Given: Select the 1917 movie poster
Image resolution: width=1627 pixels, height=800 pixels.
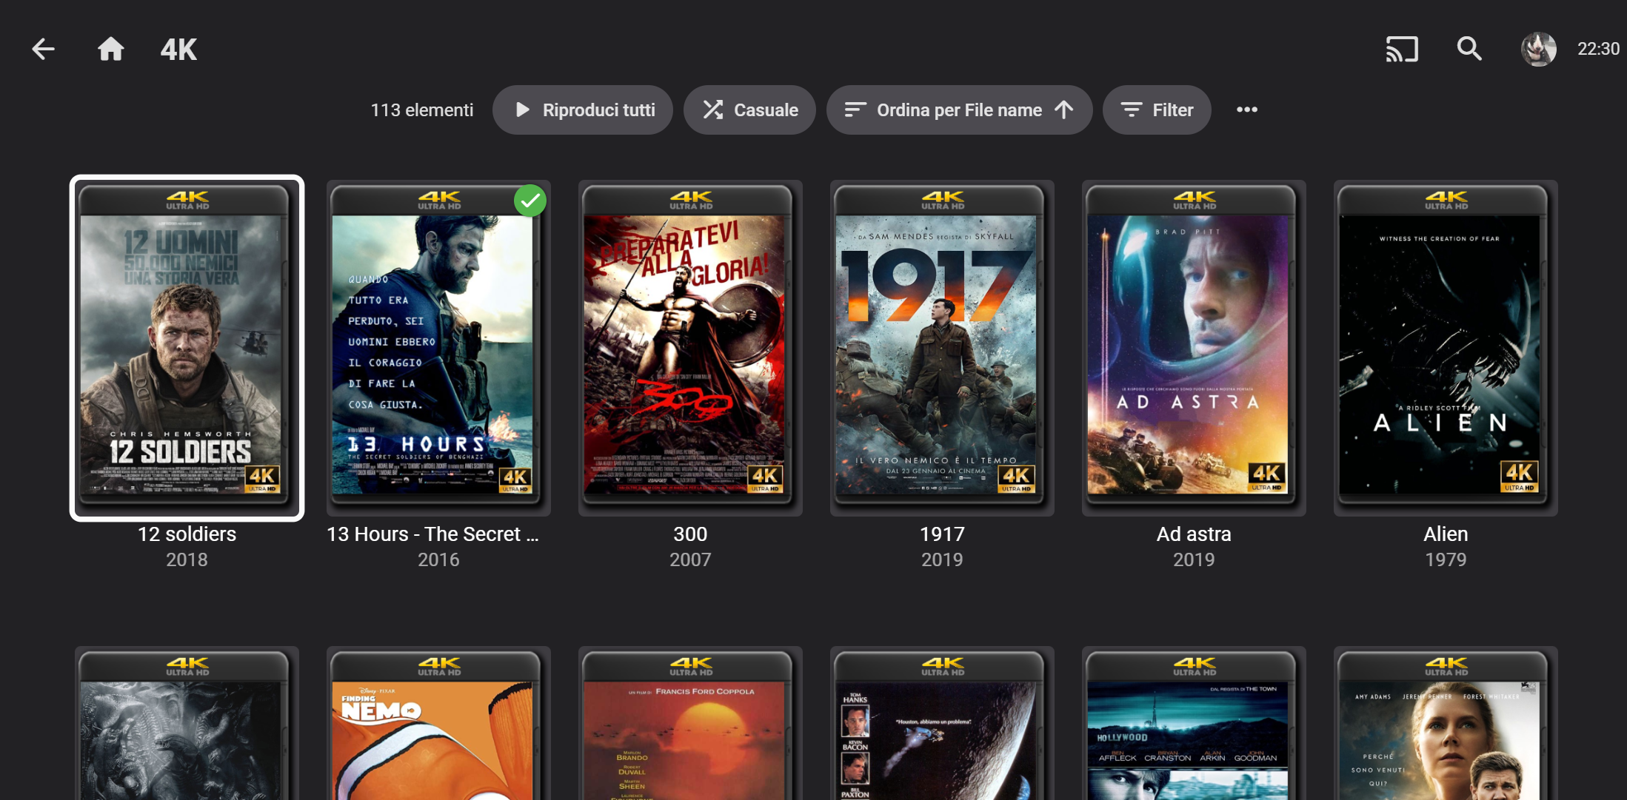Looking at the screenshot, I should 942,348.
